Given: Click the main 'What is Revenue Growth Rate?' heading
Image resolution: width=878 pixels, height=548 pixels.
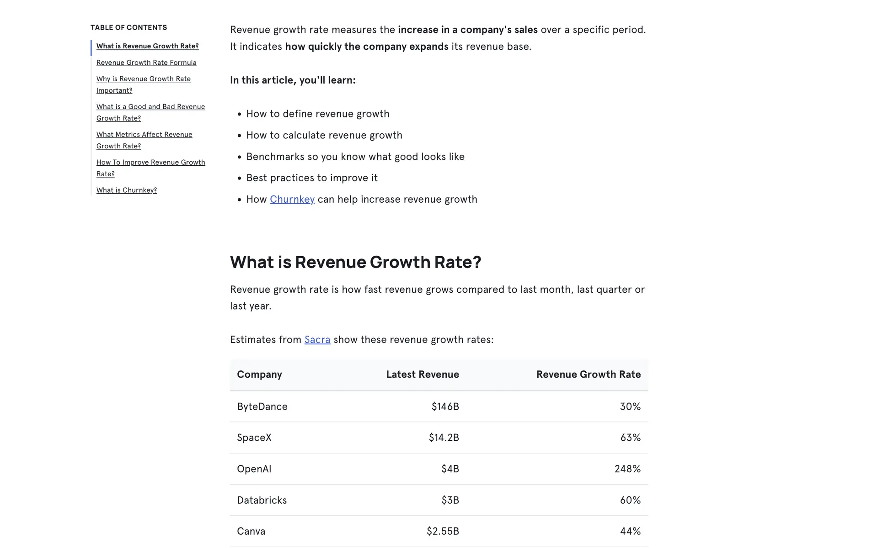Looking at the screenshot, I should pos(355,262).
